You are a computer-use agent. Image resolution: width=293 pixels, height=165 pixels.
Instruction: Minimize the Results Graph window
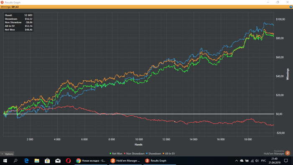tap(268, 2)
